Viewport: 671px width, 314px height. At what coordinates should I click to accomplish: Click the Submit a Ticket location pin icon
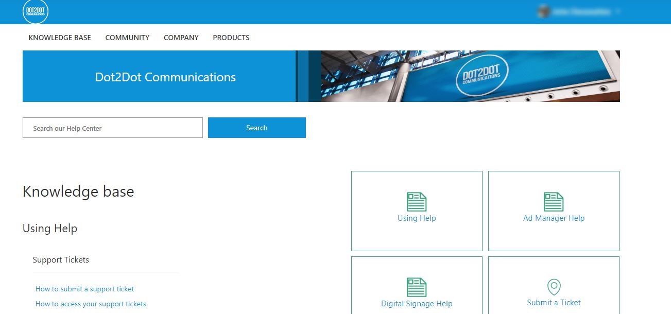(554, 287)
